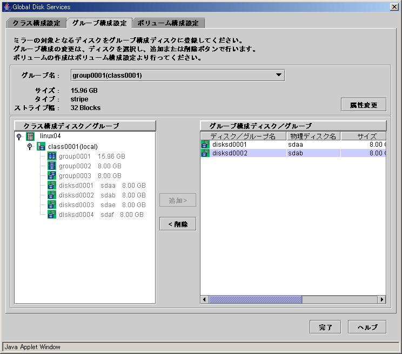This screenshot has width=402, height=354.
Task: Click the class0001(local) class icon
Action: pos(41,147)
